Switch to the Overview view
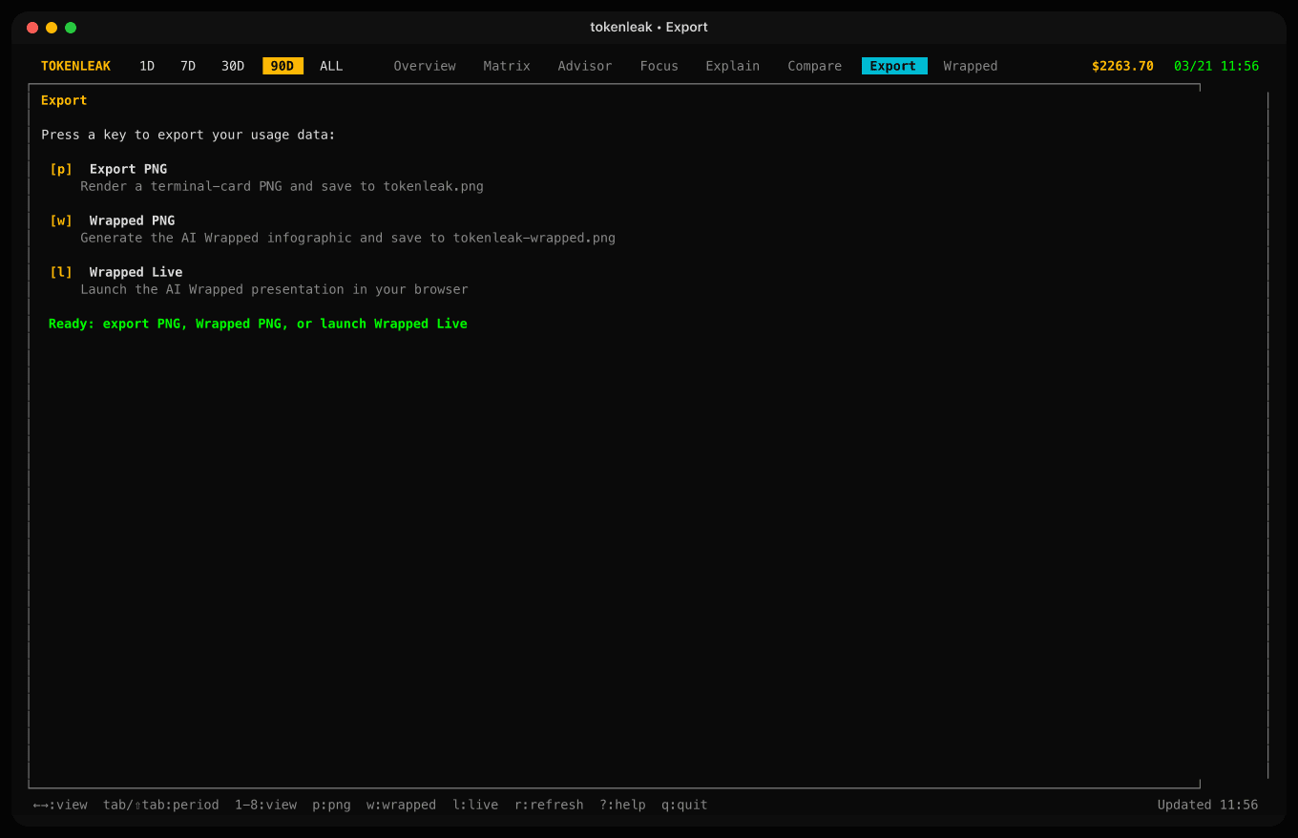The height and width of the screenshot is (838, 1298). tap(425, 66)
